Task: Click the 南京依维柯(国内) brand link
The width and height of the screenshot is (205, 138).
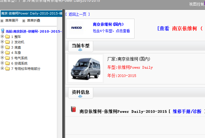Action: pos(108,24)
